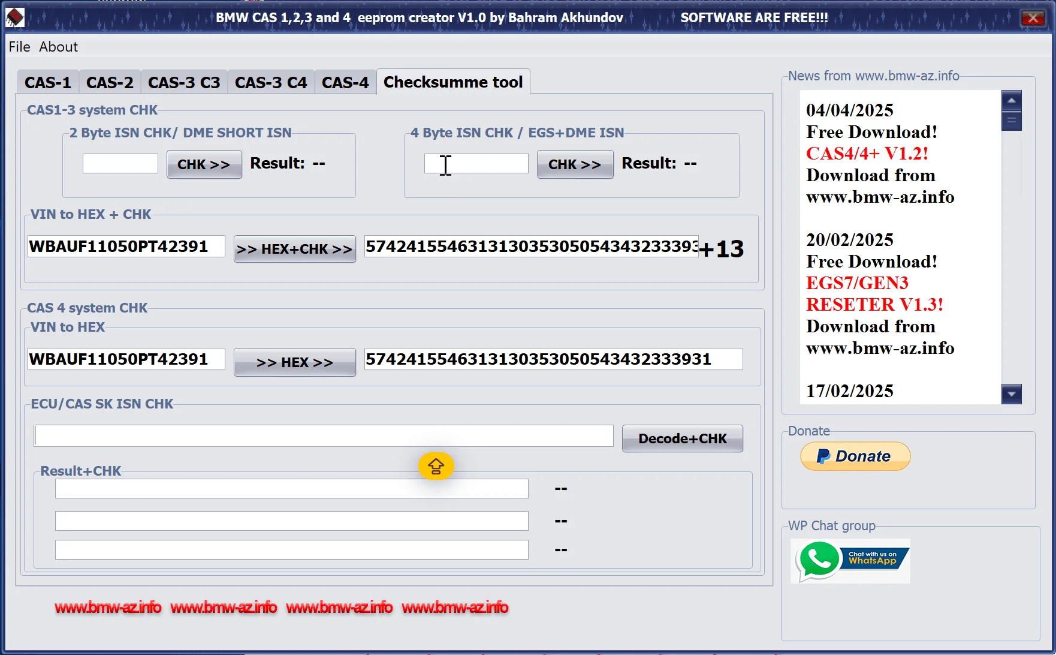The image size is (1056, 655).
Task: Switch to the CAS-1 tab
Action: pos(48,82)
